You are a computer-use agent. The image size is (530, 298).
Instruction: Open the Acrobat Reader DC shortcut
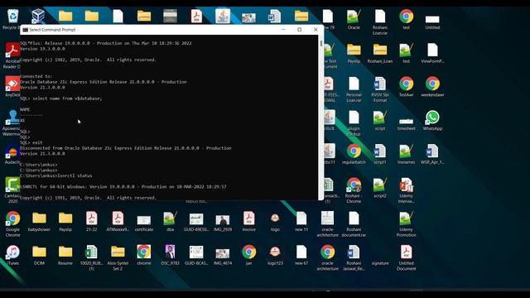click(x=12, y=55)
